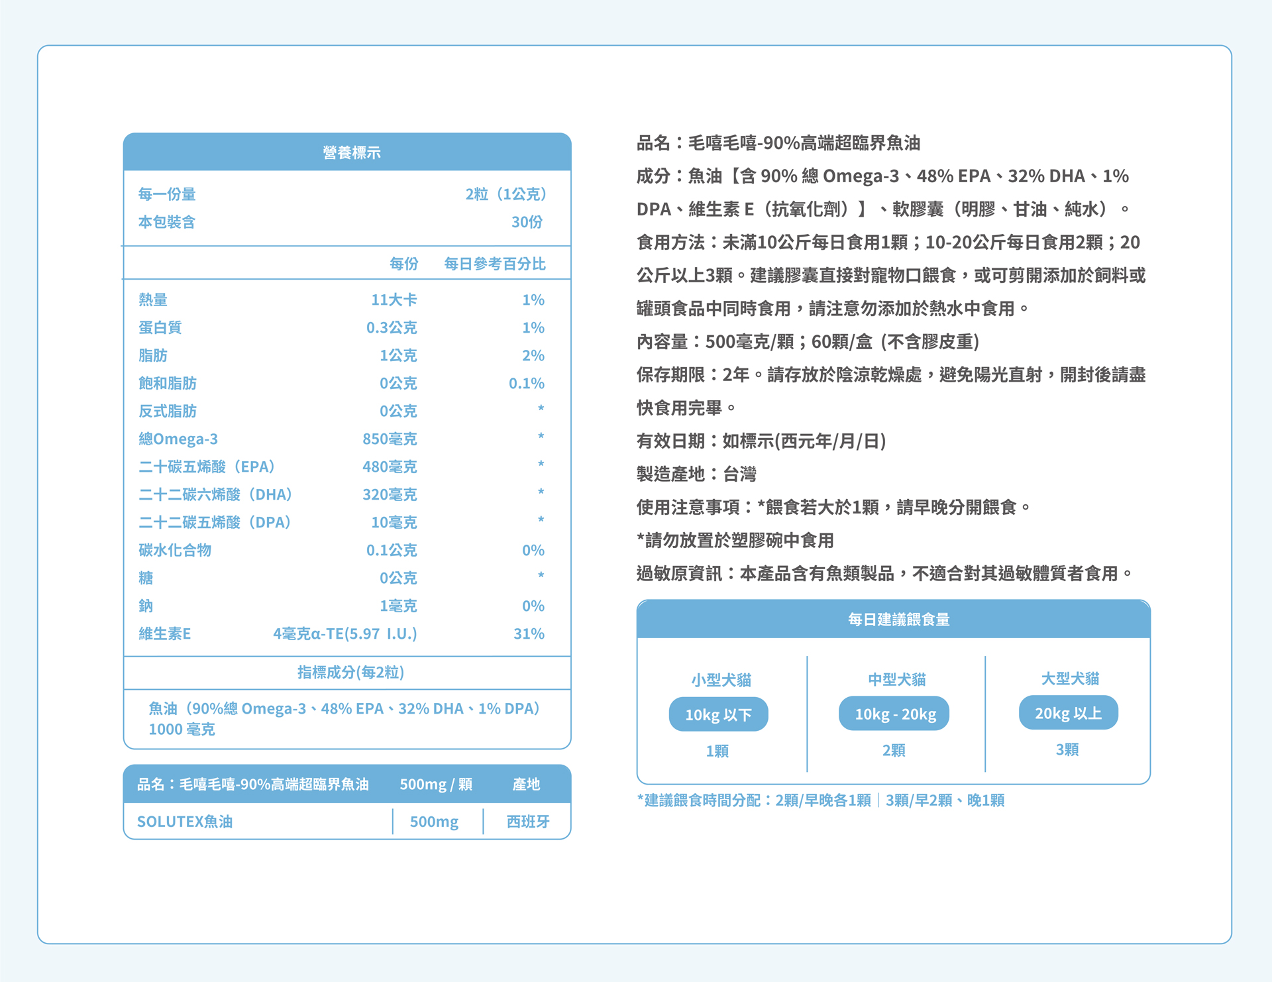1272x982 pixels.
Task: Click the 500mg cell in SOLUTEX row
Action: [x=434, y=822]
